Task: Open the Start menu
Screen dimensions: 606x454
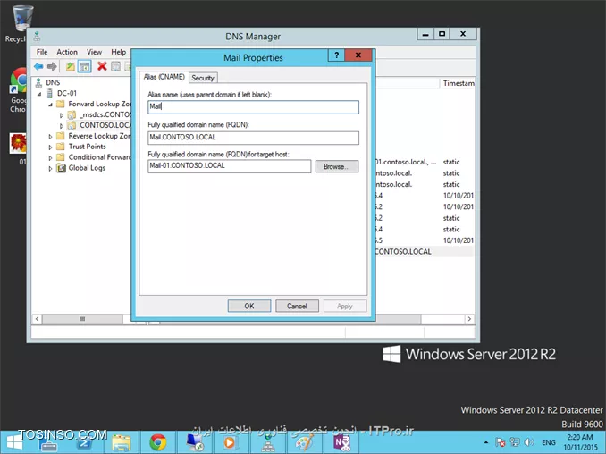Action: [x=14, y=442]
